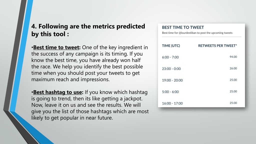Screen dimensions: 256x144
Task: Click the RETWEETS PER TWEET column header
Action: (217, 46)
